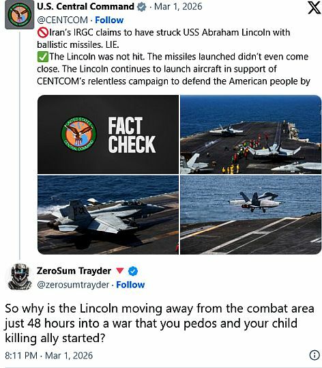Click the ZeroSum Trayder display name
322x368 pixels.
click(x=74, y=271)
